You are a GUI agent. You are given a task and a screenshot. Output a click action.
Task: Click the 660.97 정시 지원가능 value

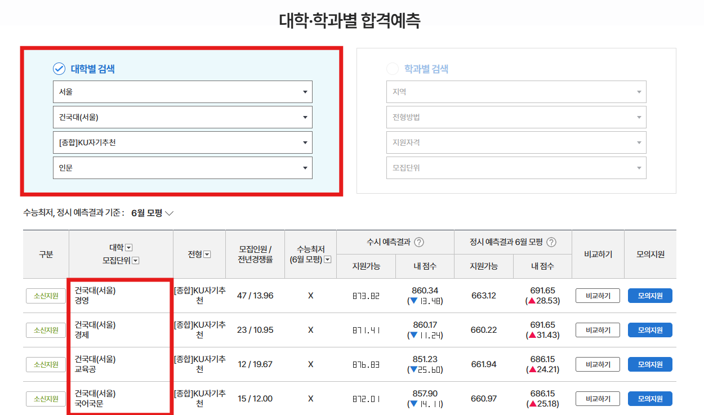coord(484,399)
